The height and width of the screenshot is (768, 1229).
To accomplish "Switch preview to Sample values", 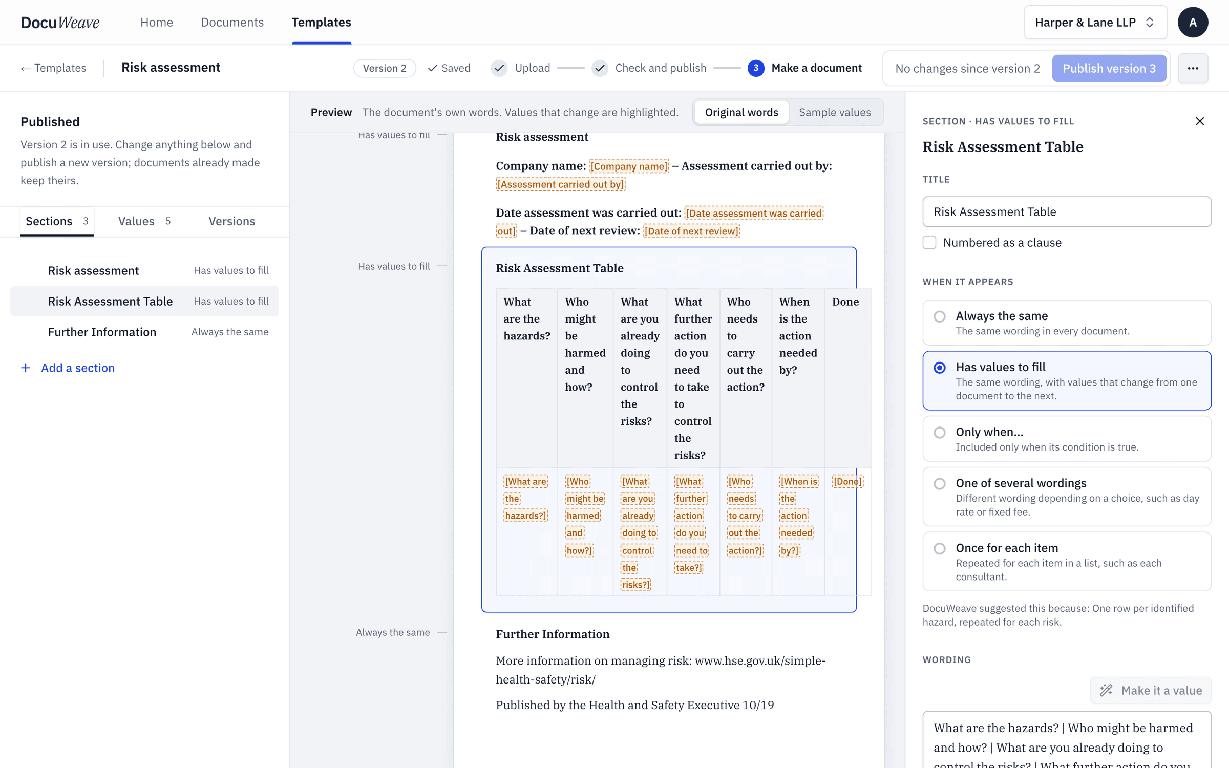I will click(x=835, y=112).
